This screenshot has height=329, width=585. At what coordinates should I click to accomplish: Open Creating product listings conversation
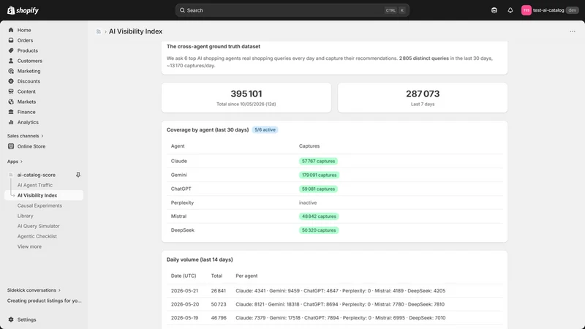coord(44,300)
